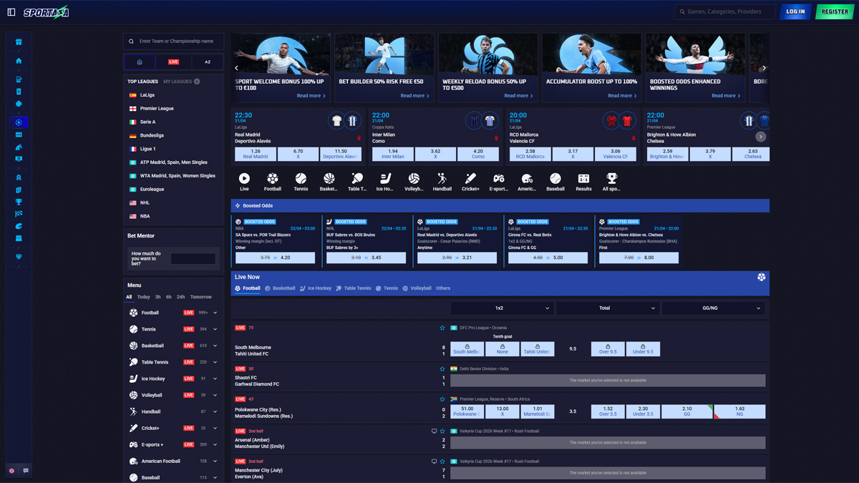Open the diamond VIP sidebar icon

click(19, 257)
